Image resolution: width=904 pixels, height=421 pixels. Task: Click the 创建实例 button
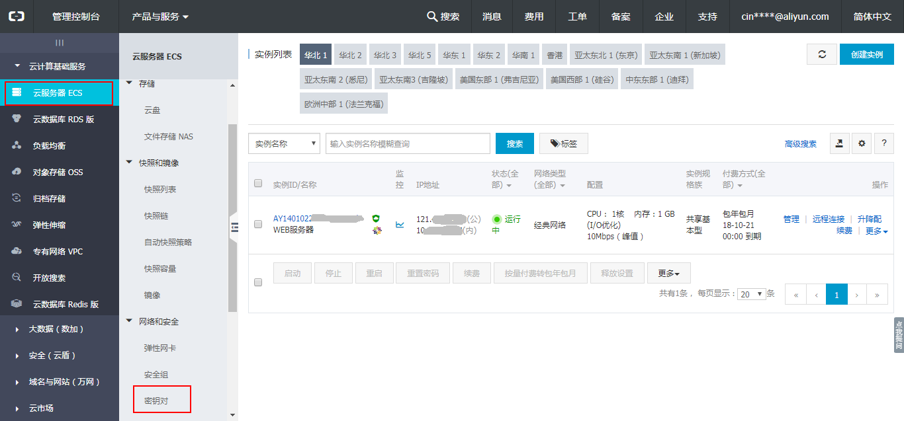pyautogui.click(x=867, y=54)
